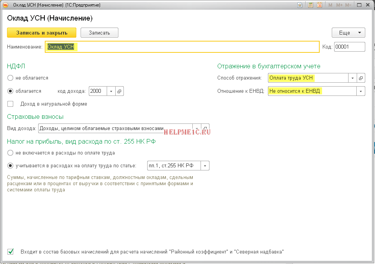Uncheck the базовых начислений checkbox at bottom

click(11, 252)
